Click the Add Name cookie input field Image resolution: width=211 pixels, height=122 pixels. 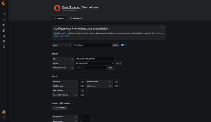pos(90,68)
